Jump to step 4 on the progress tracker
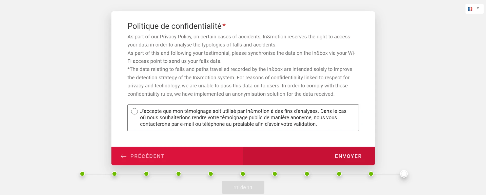Image resolution: width=486 pixels, height=195 pixels. [179, 174]
